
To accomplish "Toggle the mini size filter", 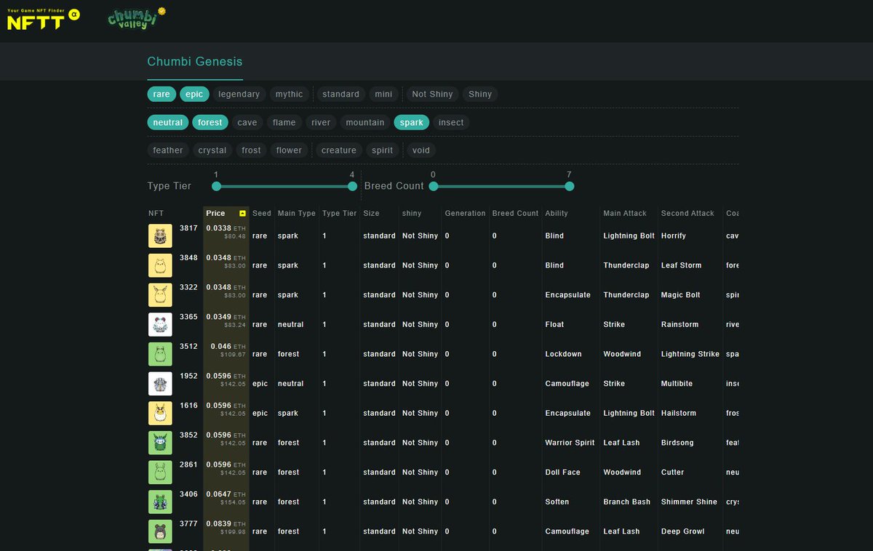I will click(383, 94).
